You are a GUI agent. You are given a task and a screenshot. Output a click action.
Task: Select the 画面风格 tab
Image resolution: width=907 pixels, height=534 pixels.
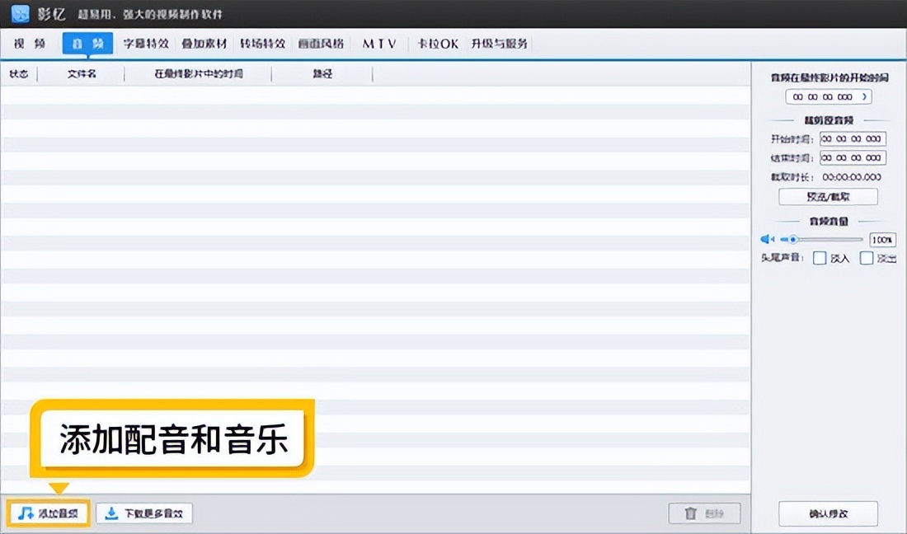(x=321, y=44)
